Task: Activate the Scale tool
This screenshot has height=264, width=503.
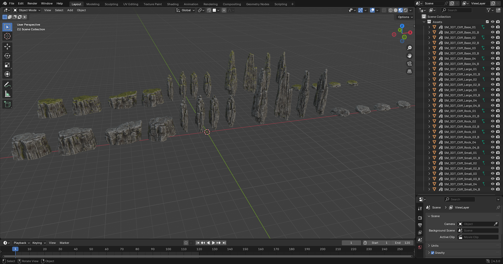Action: coord(7,65)
